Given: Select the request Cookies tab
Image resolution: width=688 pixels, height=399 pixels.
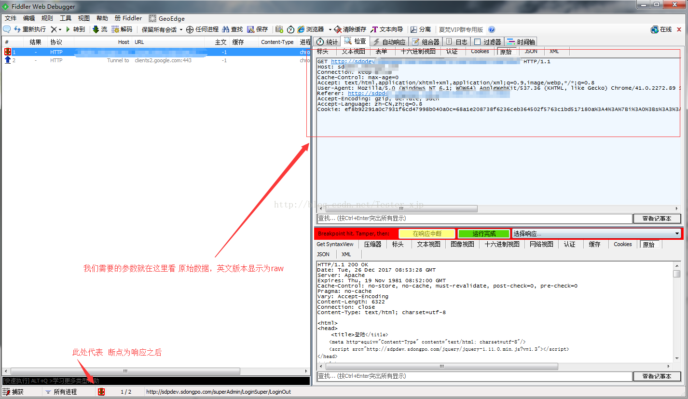Looking at the screenshot, I should pyautogui.click(x=480, y=51).
